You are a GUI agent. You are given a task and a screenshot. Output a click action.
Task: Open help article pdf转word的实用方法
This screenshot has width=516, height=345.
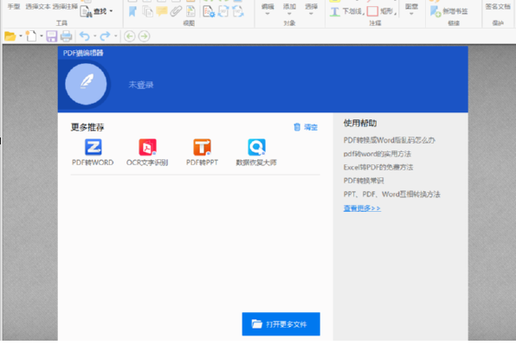point(377,154)
